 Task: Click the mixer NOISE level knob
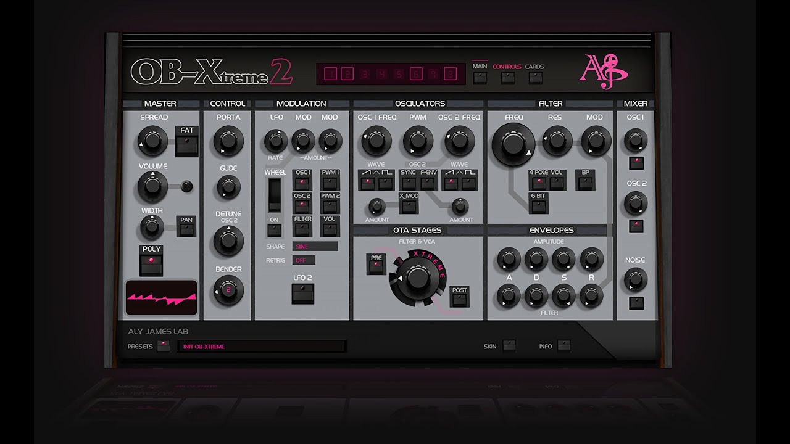(x=636, y=279)
